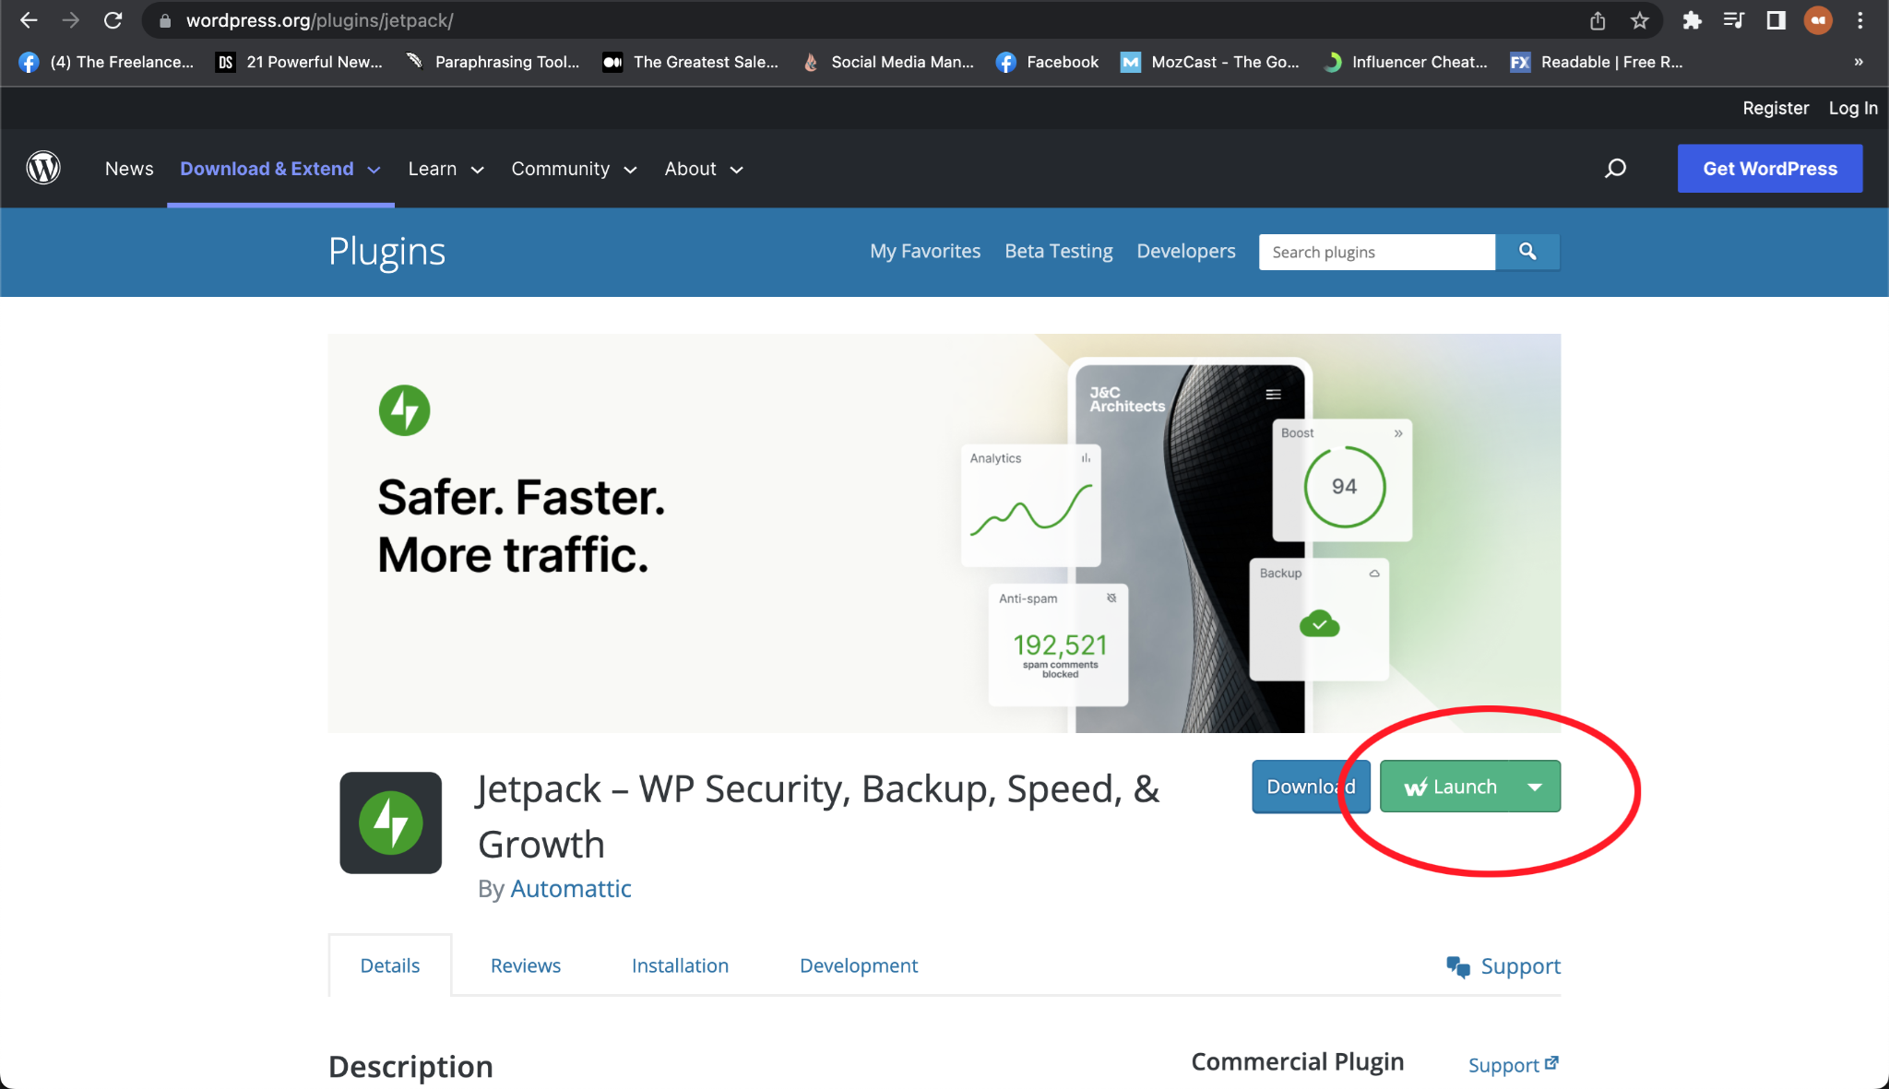Open the Commercial Plugin Support link
The image size is (1889, 1089).
pyautogui.click(x=1514, y=1065)
